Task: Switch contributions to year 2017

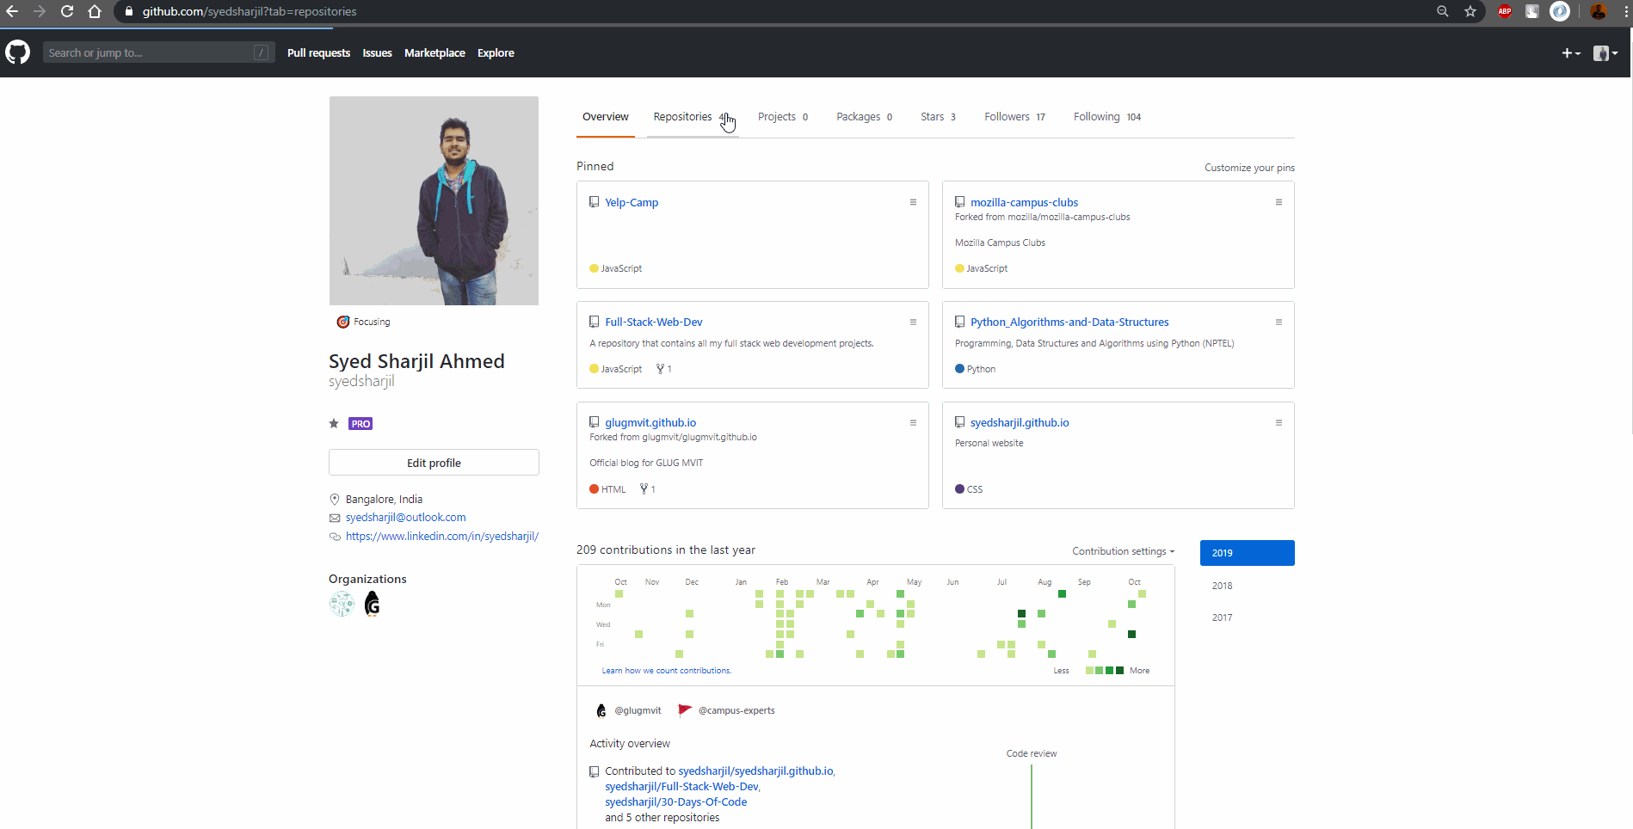Action: coord(1222,617)
